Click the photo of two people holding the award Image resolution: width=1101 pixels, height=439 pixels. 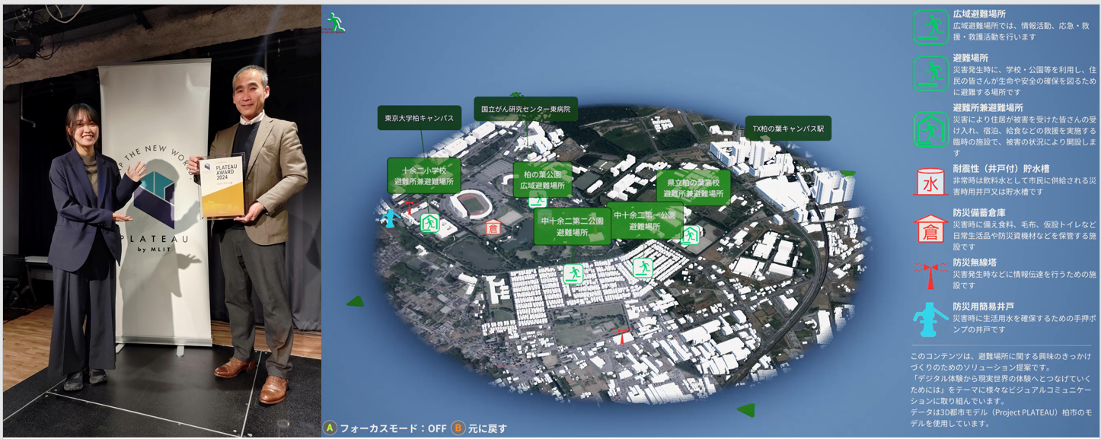pos(161,221)
